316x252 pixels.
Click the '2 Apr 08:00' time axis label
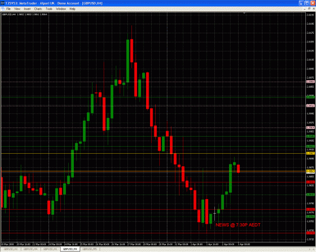(228, 244)
